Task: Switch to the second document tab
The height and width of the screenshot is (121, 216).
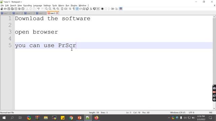Action: [x=18, y=13]
